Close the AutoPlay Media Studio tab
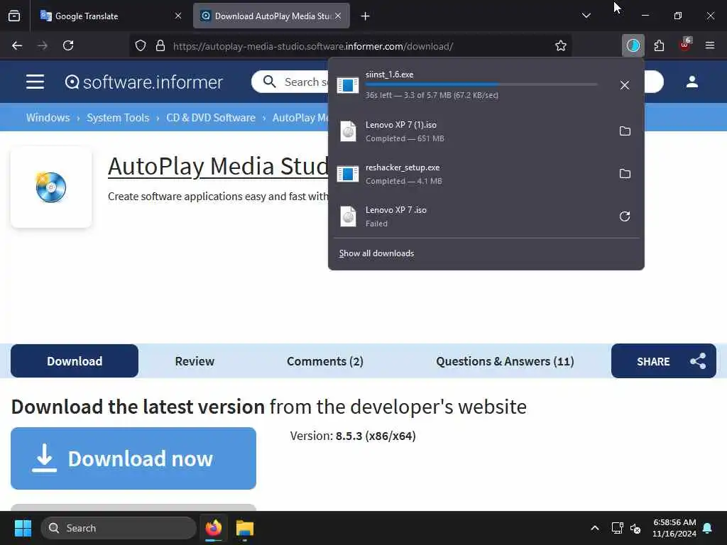 coord(338,16)
